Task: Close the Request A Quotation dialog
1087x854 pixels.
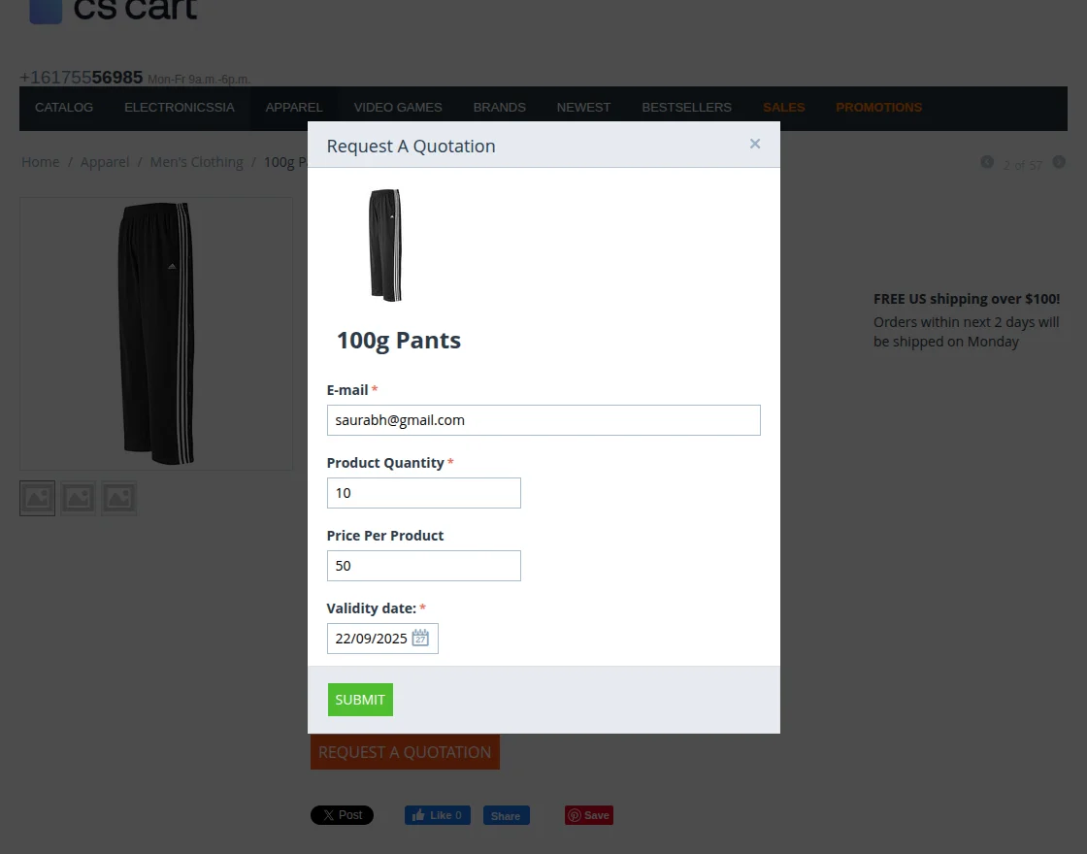Action: 755,145
